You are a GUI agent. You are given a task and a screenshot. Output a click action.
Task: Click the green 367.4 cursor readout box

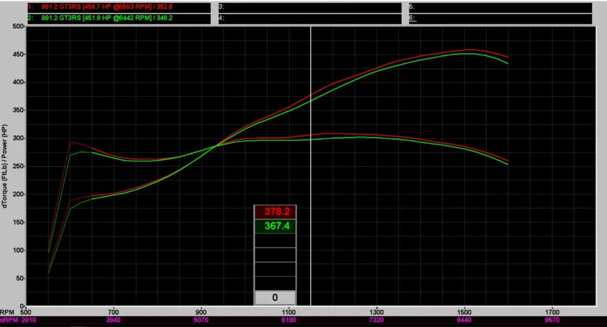click(275, 226)
